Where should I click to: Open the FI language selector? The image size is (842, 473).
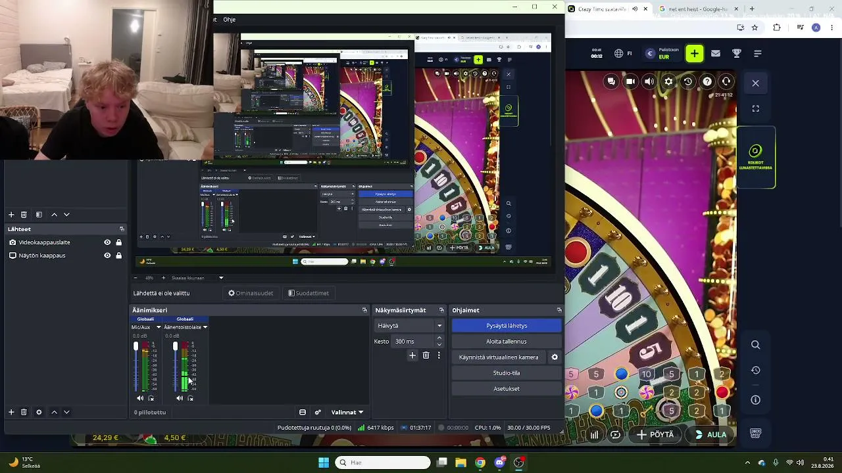623,53
